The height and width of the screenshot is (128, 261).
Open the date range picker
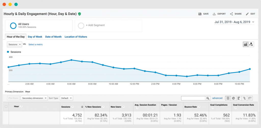point(234,22)
